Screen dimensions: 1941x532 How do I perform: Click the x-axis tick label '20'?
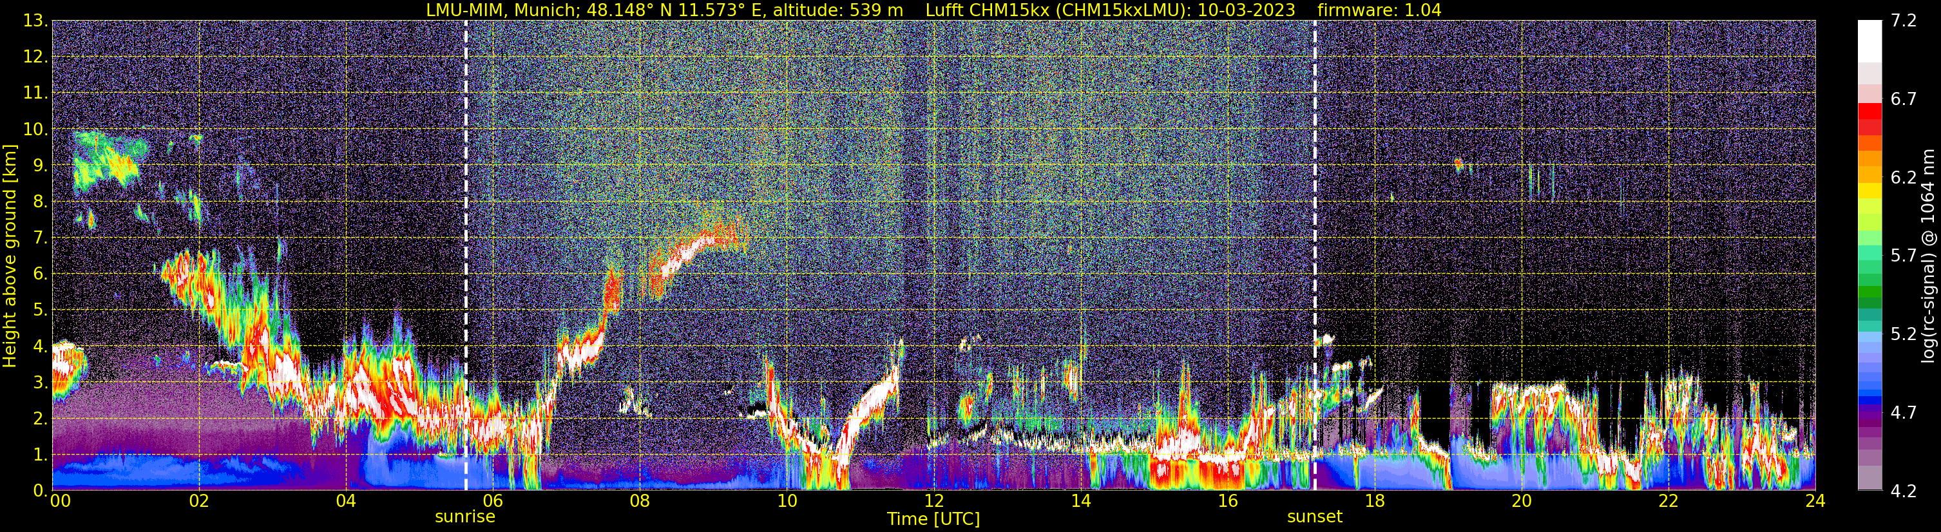coord(1522,501)
